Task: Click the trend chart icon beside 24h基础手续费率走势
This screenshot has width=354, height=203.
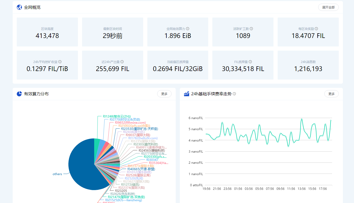Action: (x=187, y=94)
